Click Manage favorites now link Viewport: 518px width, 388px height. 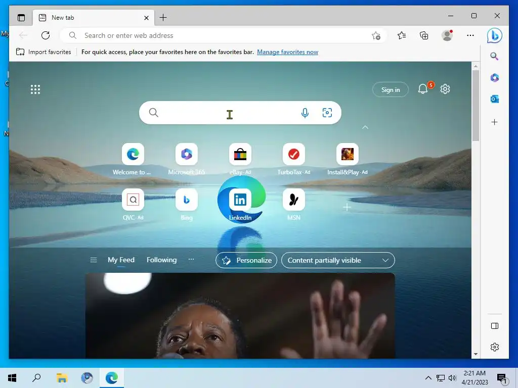287,52
